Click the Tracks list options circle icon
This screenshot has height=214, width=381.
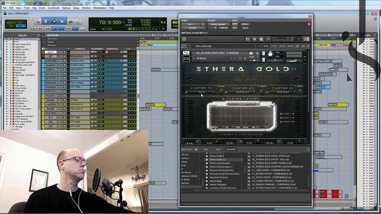[x=38, y=36]
